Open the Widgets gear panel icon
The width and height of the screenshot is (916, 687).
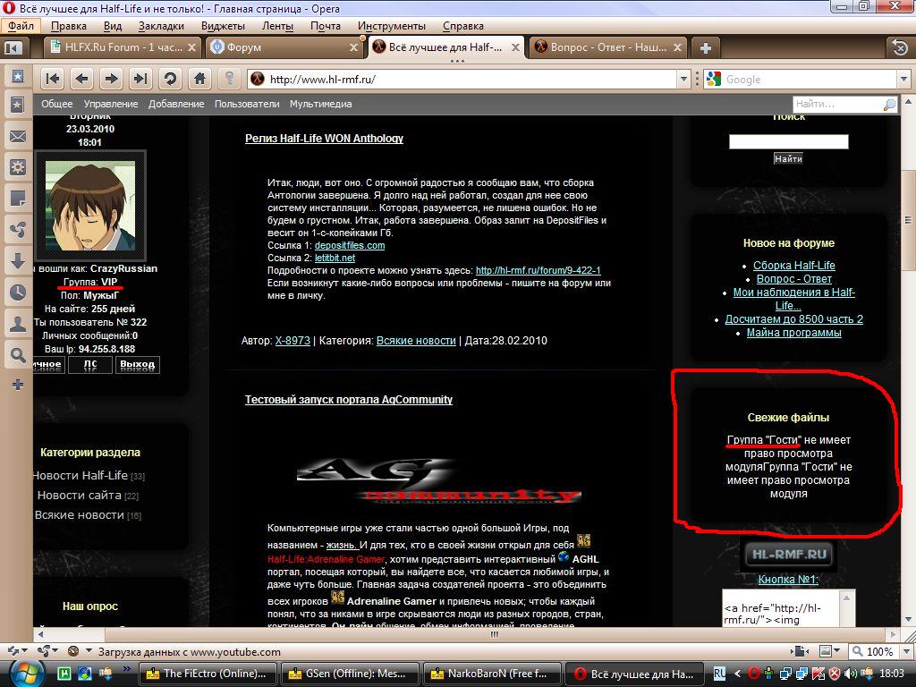[18, 167]
